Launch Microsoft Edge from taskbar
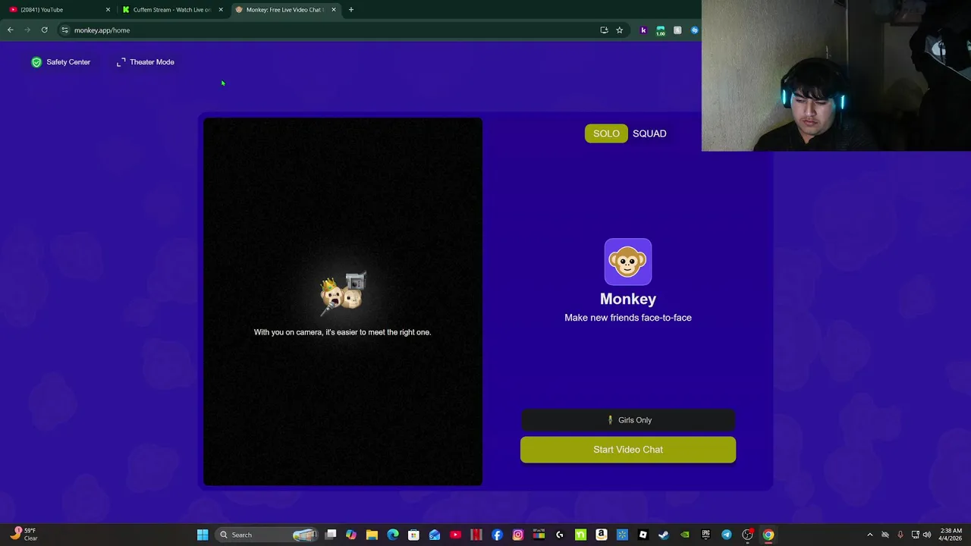The width and height of the screenshot is (971, 546). pyautogui.click(x=393, y=535)
